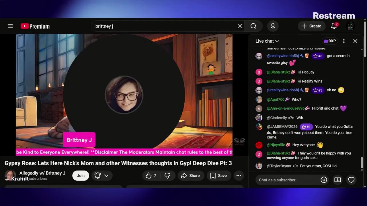Image resolution: width=367 pixels, height=206 pixels.
Task: Click @JAMIEMAY2026 username in chat
Action: point(282,127)
